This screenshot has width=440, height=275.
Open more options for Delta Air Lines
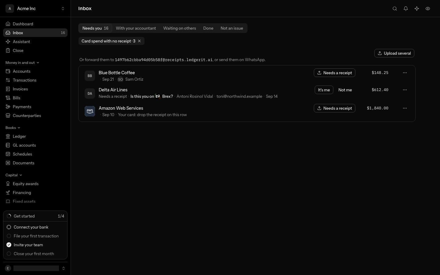405,90
